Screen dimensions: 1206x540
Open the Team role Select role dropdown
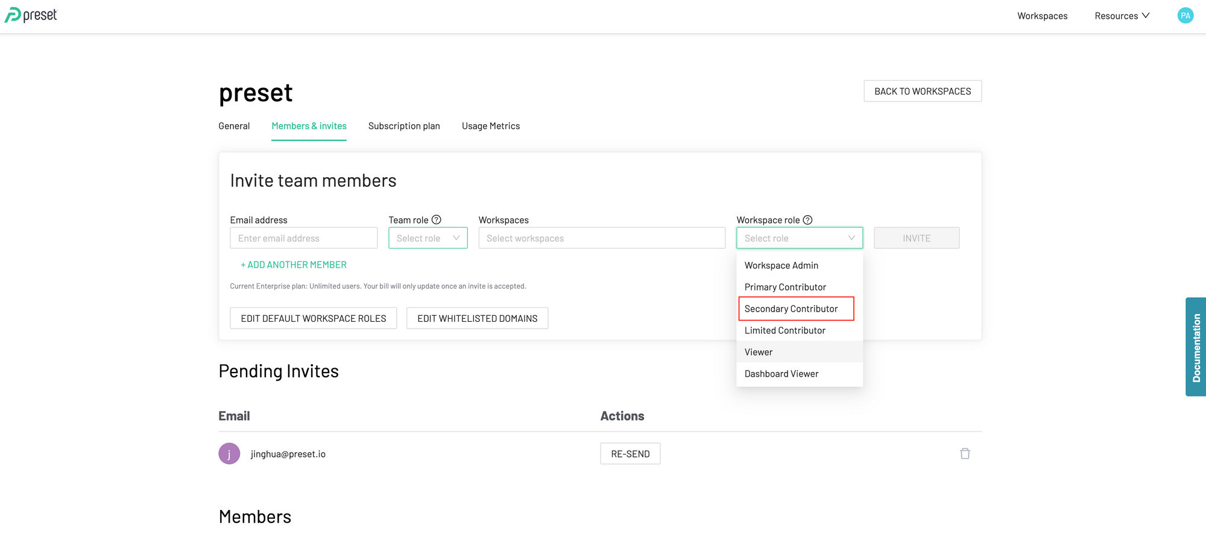[x=428, y=238]
